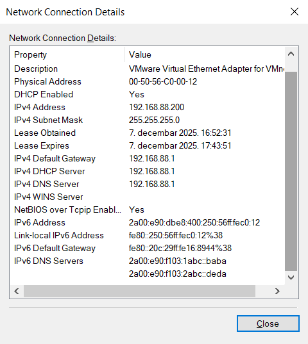The width and height of the screenshot is (308, 344).
Task: Click the horizontal scrollbar left arrow
Action: coord(17,291)
